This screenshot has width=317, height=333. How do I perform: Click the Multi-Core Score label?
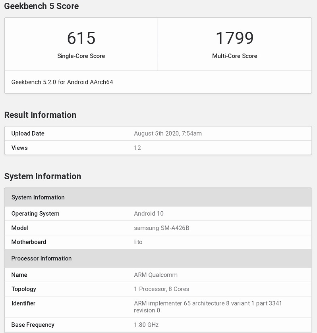[235, 56]
